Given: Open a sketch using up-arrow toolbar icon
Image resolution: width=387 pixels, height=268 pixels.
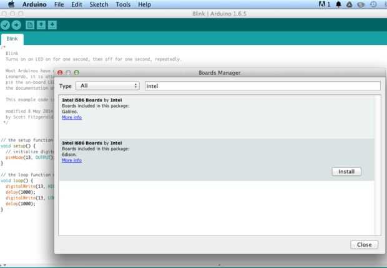Looking at the screenshot, I should 41,25.
